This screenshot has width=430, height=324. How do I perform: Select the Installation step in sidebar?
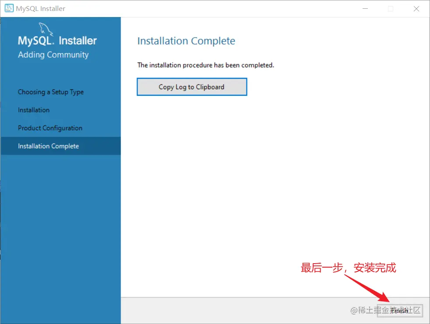pyautogui.click(x=34, y=110)
